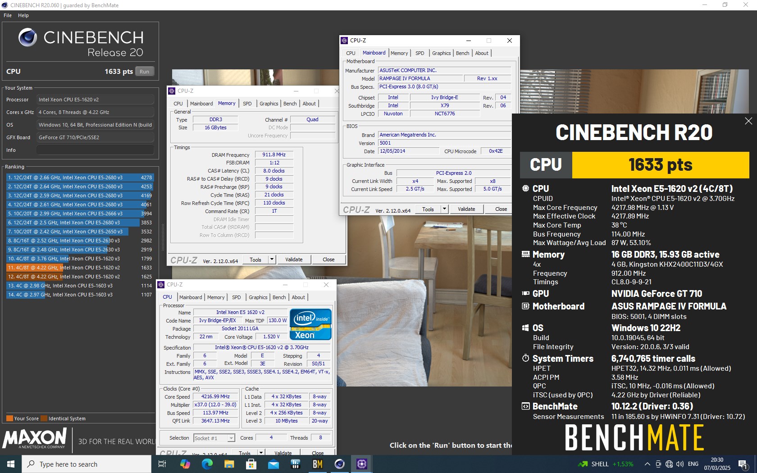Show hidden tray icons with the chevron
Image resolution: width=757 pixels, height=473 pixels.
647,464
